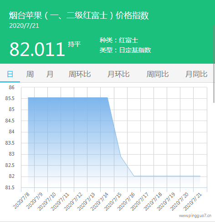The height and width of the screenshot is (222, 215).
Task: Open the 月同比 tab
Action: [196, 74]
